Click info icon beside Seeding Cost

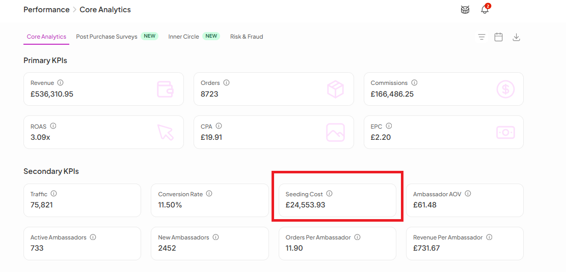pos(329,194)
